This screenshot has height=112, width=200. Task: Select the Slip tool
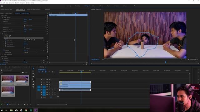point(33,79)
